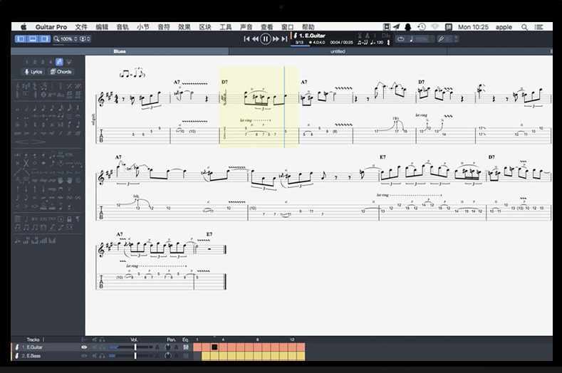The image size is (562, 373).
Task: Open the screen view layout dropdown
Action: pyautogui.click(x=85, y=38)
